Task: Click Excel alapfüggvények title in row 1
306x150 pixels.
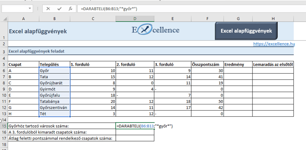Action: (38, 31)
